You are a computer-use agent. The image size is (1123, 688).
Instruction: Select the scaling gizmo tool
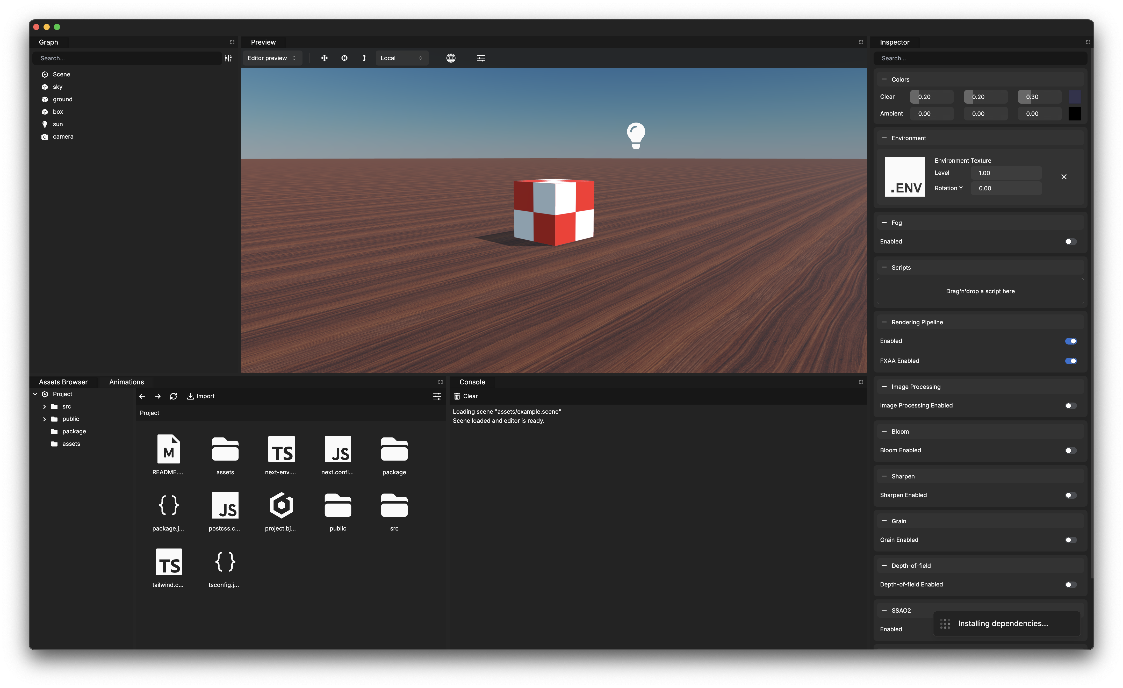364,58
